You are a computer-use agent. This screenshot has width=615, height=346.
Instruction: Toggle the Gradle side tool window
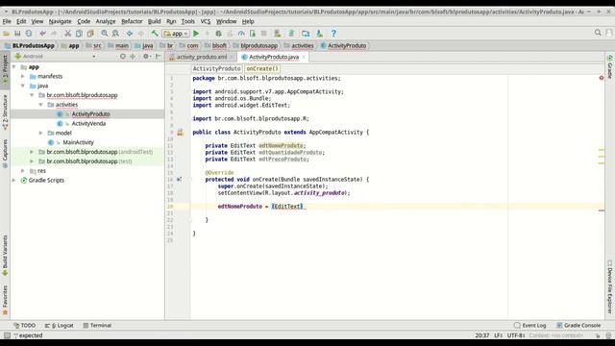pos(610,66)
